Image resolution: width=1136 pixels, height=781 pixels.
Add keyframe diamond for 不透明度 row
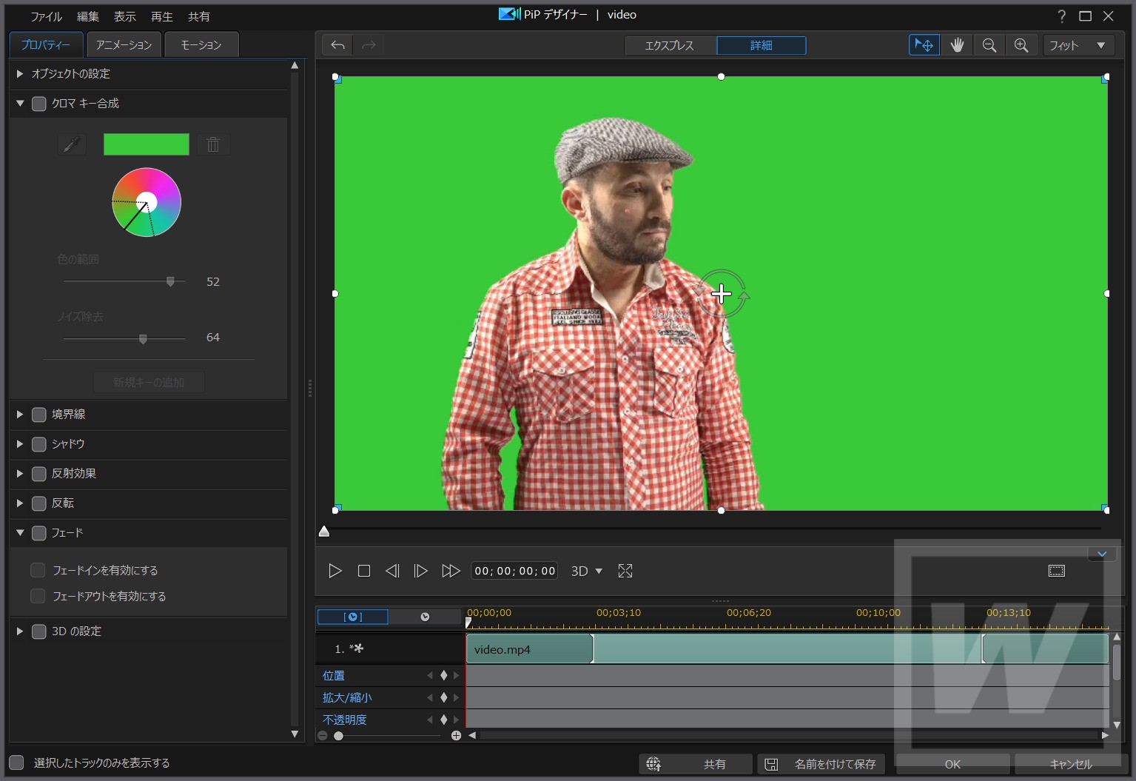click(444, 720)
